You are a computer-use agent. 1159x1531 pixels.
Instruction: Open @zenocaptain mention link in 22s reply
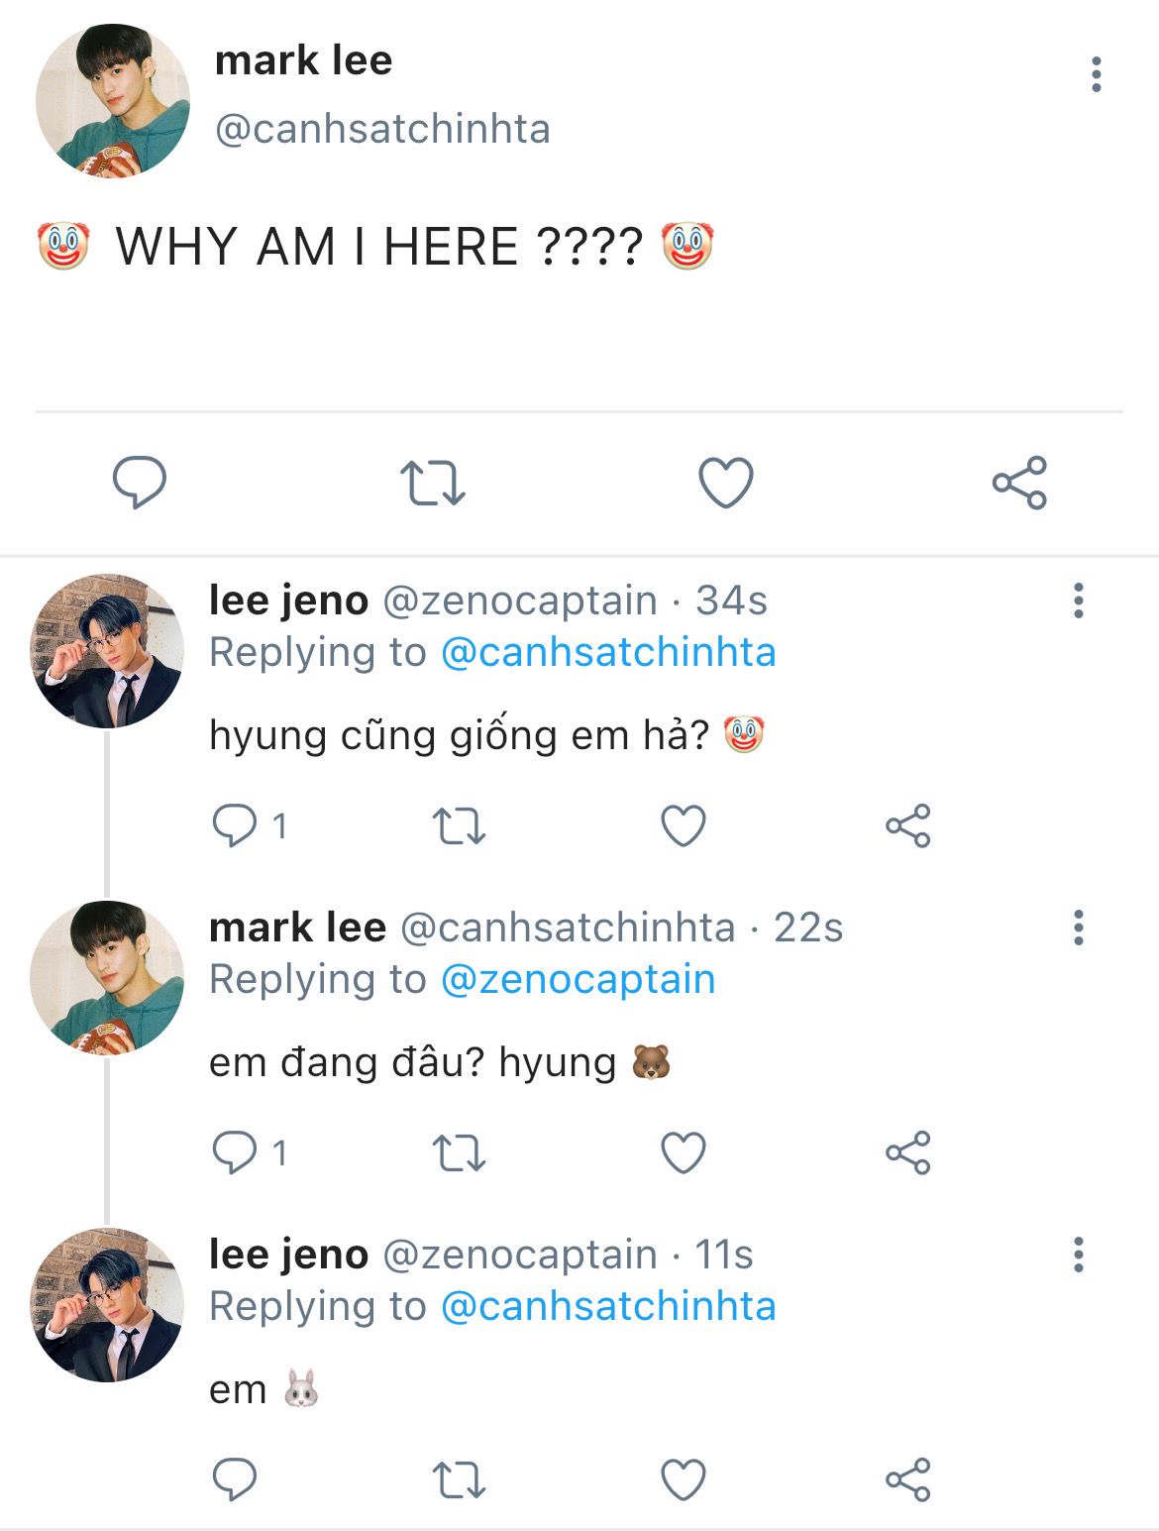[x=578, y=979]
